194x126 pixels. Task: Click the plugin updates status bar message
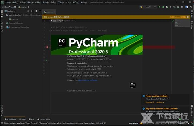pos(55,123)
